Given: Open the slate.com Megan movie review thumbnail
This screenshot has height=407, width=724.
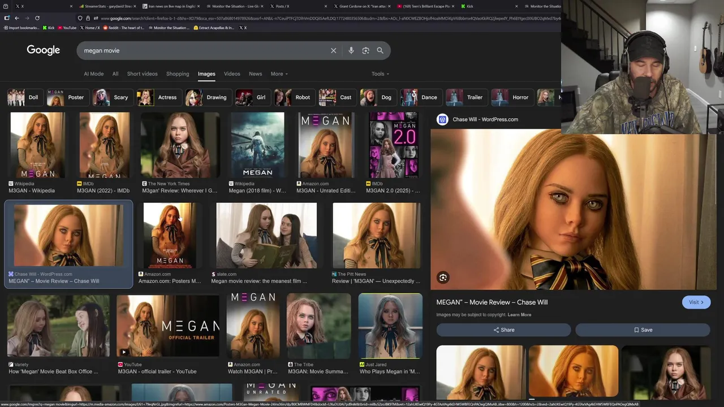Looking at the screenshot, I should pos(266,236).
